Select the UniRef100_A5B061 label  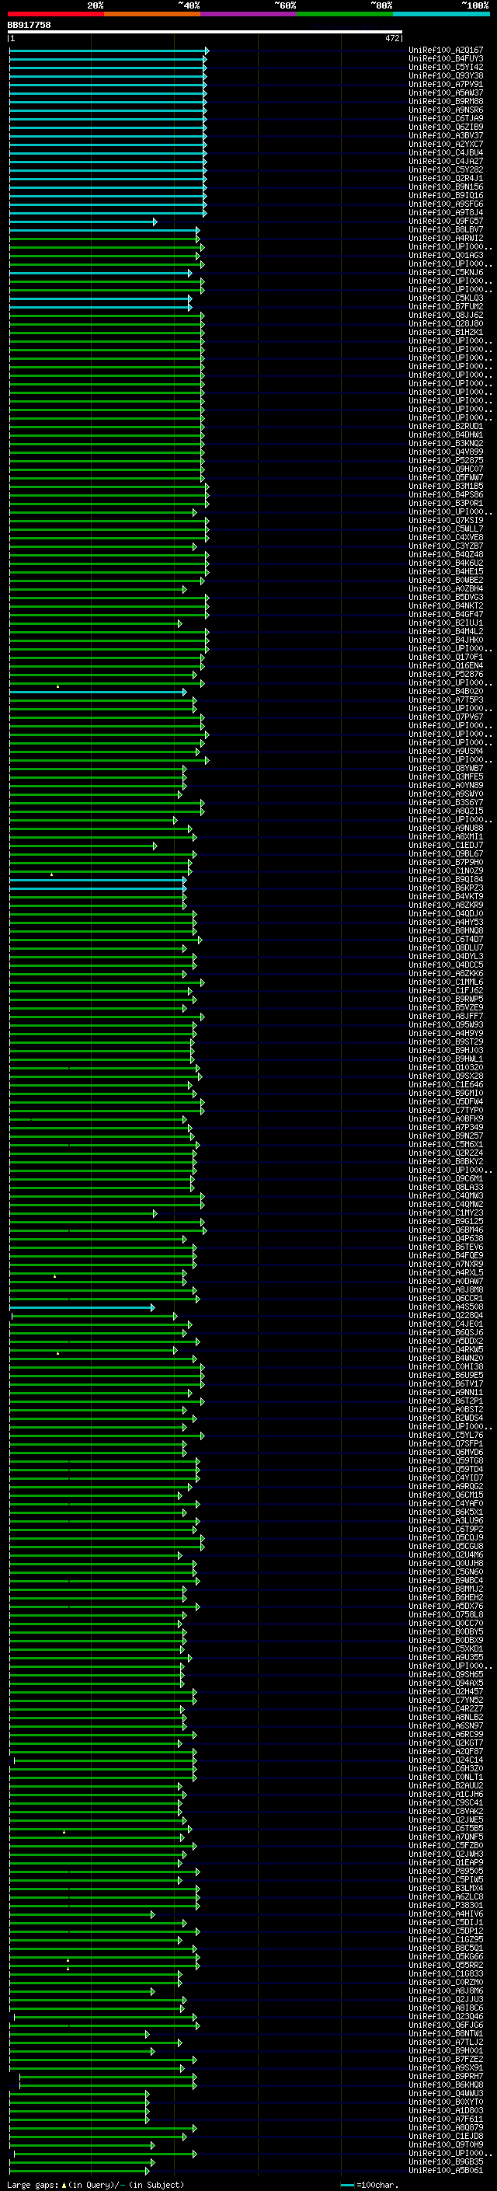click(x=446, y=2170)
